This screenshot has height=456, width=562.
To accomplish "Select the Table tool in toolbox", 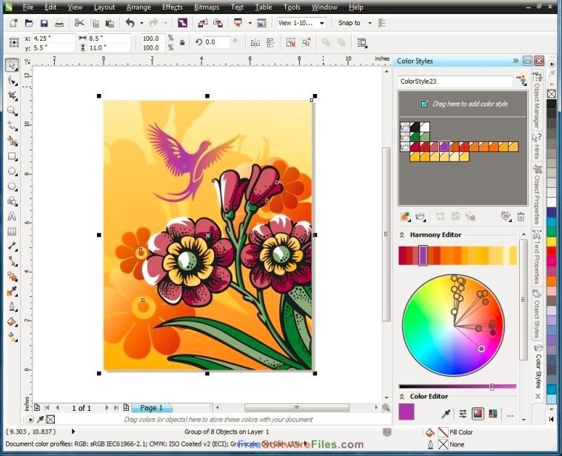I will click(x=12, y=232).
